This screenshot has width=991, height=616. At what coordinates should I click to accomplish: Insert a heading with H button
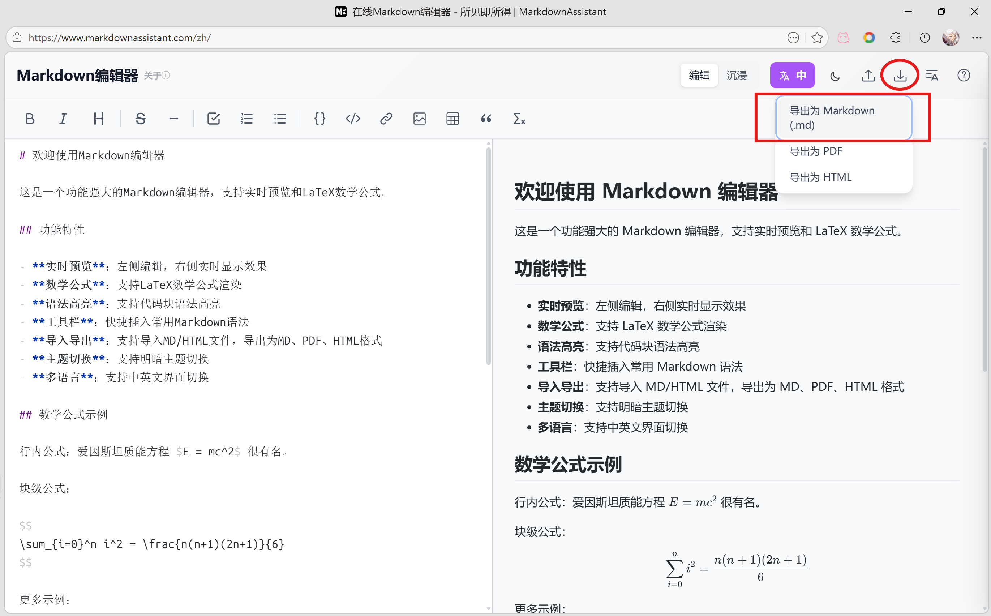[98, 119]
